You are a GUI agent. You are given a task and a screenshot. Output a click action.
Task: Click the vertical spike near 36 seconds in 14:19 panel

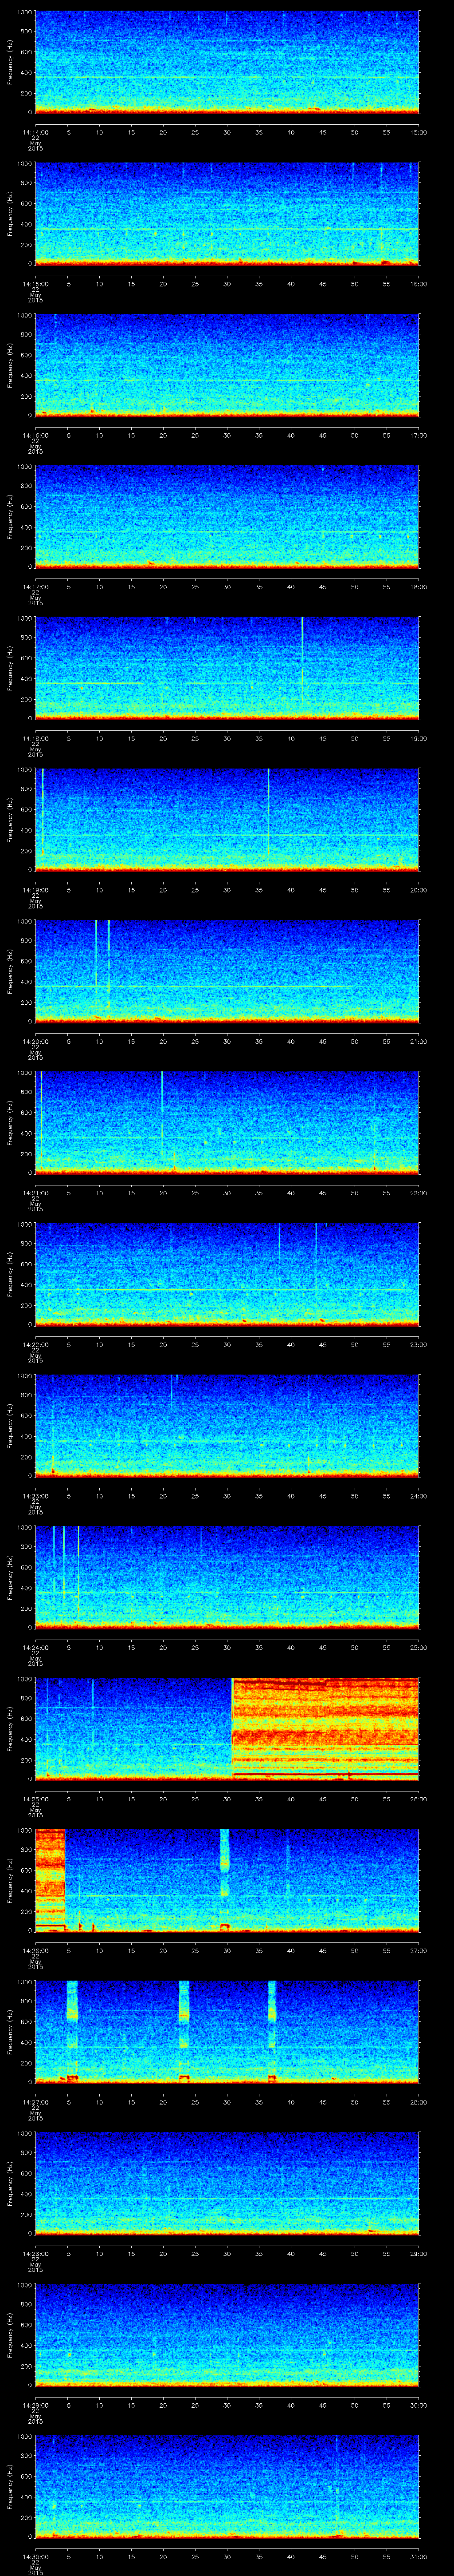coord(268,812)
